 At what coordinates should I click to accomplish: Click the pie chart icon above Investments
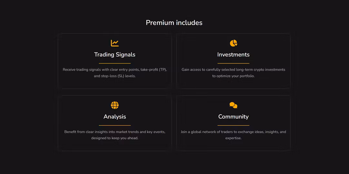tap(234, 43)
